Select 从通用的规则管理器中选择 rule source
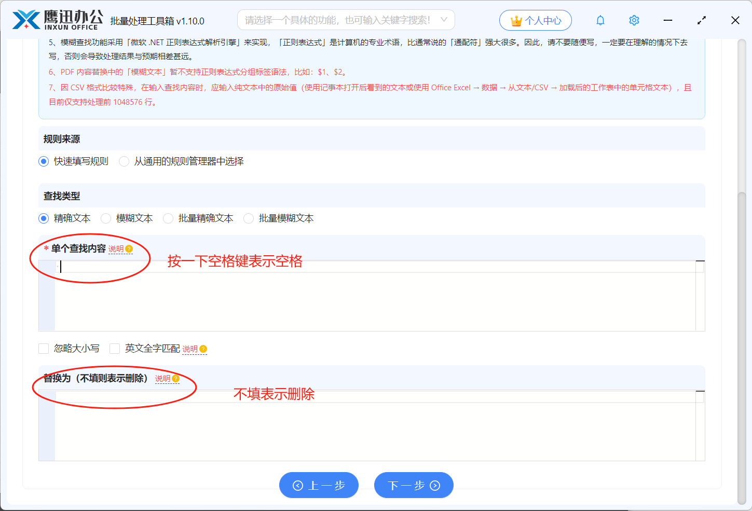The image size is (752, 511). [124, 161]
